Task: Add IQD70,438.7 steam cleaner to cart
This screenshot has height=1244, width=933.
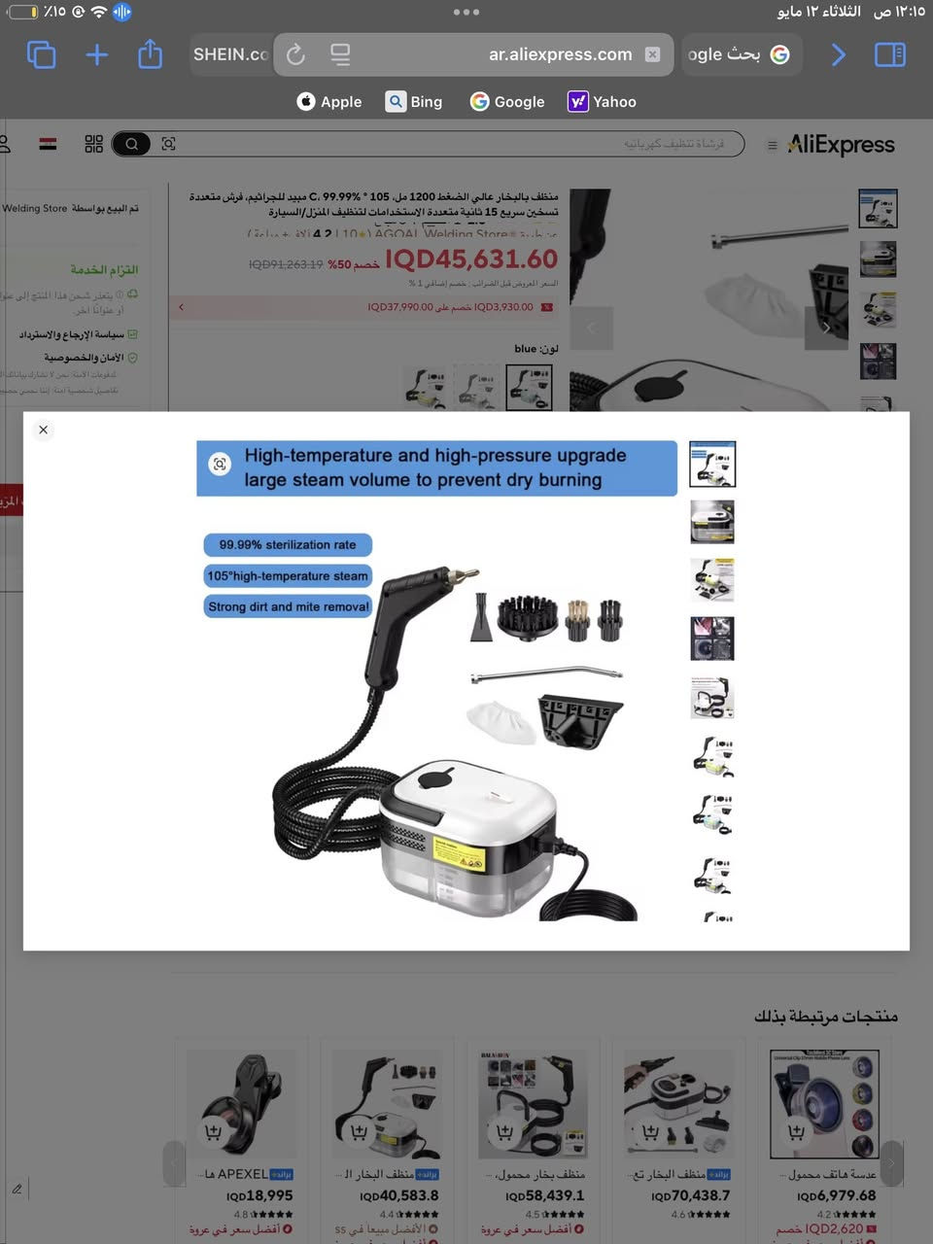Action: coord(650,1131)
